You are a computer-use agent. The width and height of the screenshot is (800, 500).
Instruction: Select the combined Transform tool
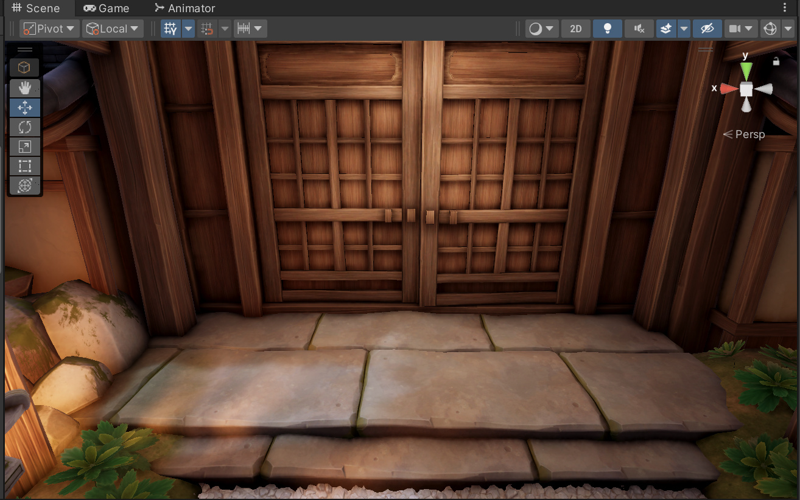click(24, 186)
